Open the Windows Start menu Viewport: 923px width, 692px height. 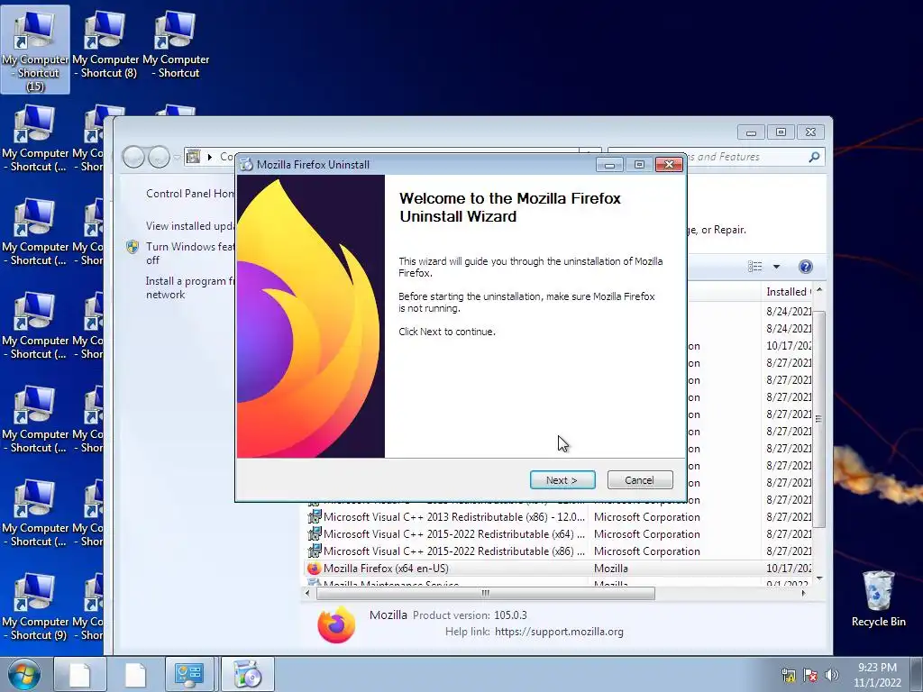click(23, 674)
